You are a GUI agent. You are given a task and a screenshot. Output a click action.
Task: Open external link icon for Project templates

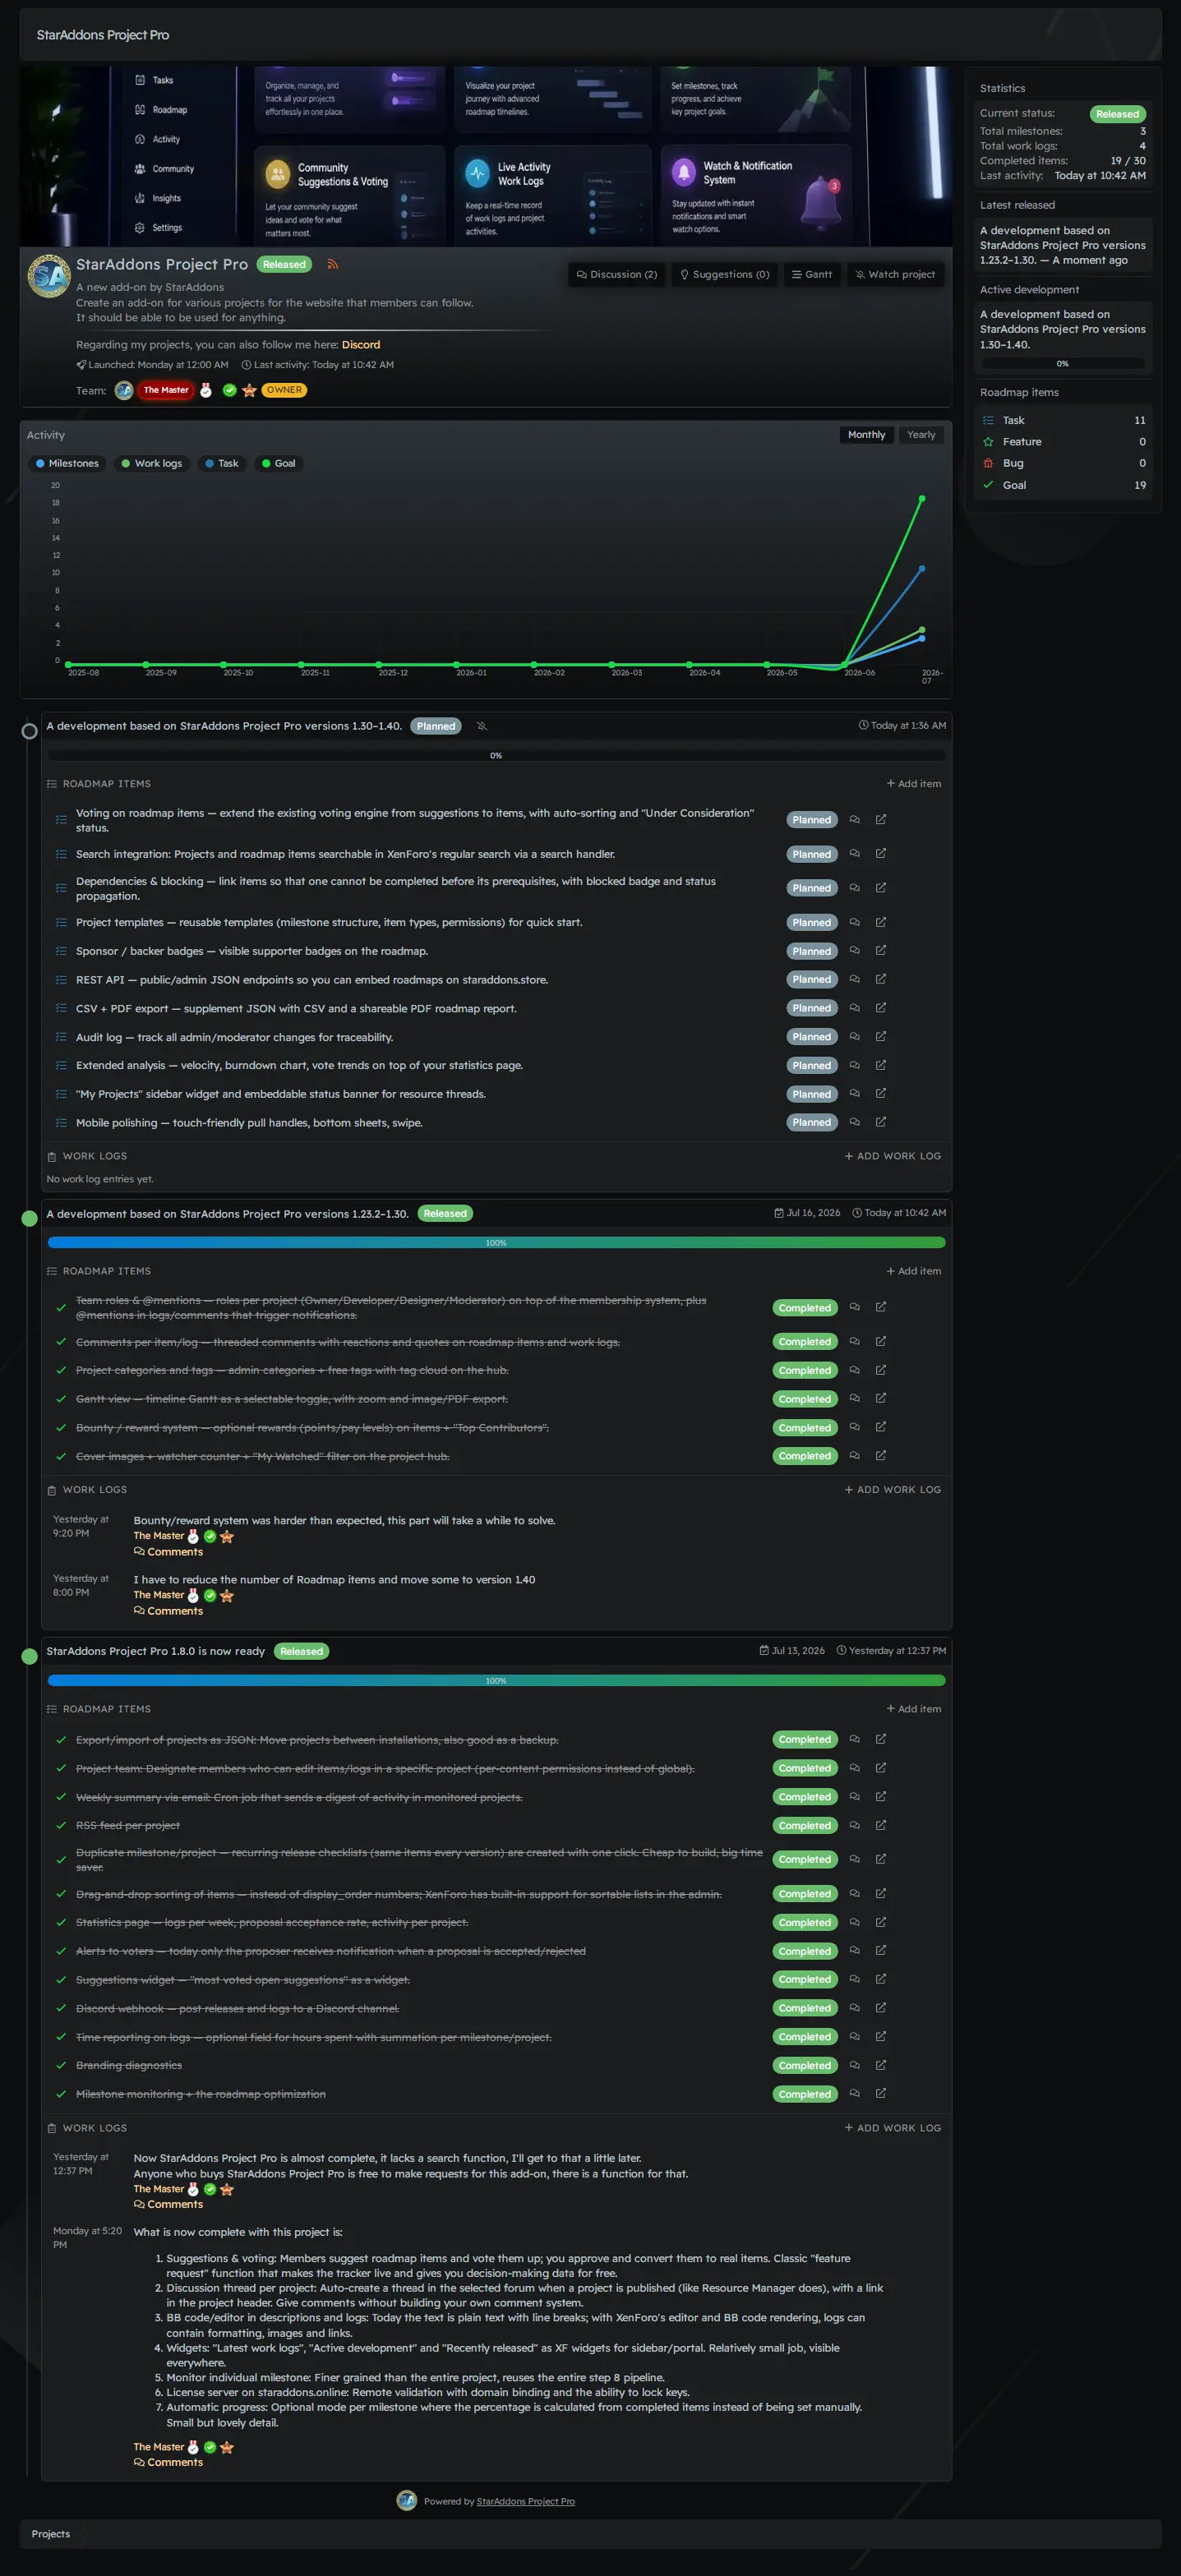coord(880,922)
